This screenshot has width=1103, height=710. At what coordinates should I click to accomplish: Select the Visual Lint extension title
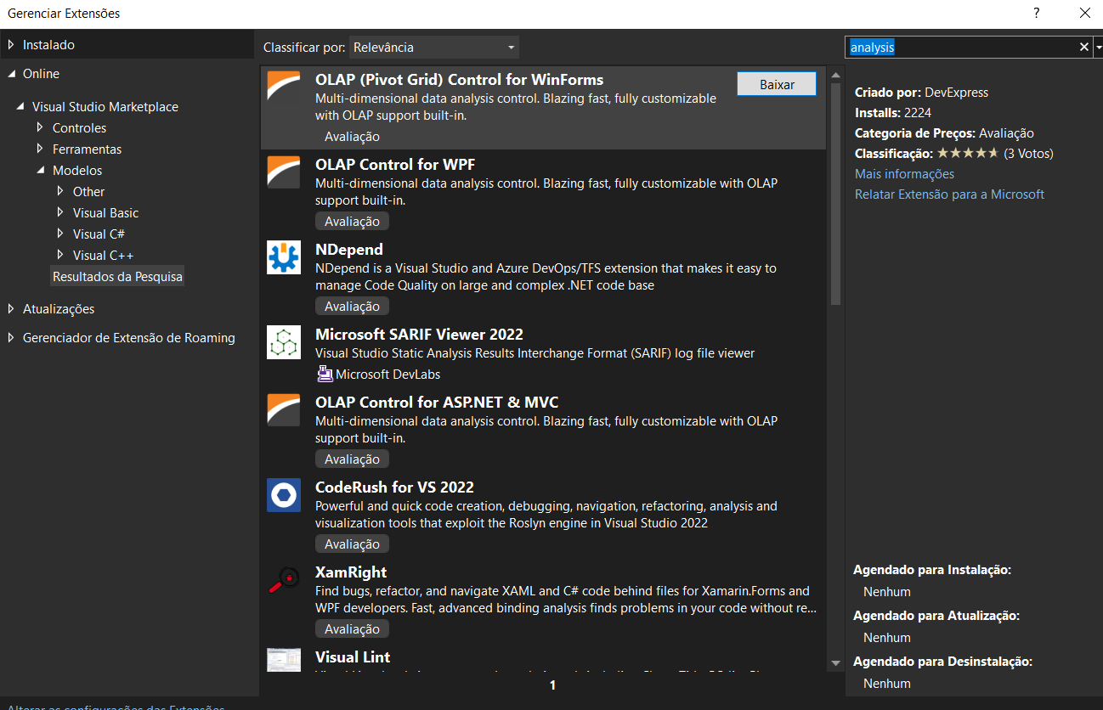point(353,657)
